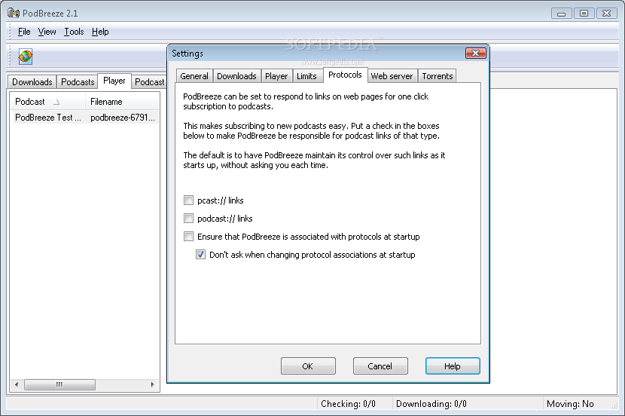The width and height of the screenshot is (625, 416).
Task: Open the Help menu in menu bar
Action: coord(100,32)
